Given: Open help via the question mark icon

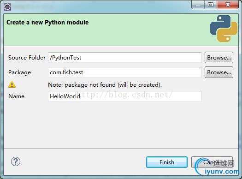Looking at the screenshot, I should pyautogui.click(x=16, y=161).
